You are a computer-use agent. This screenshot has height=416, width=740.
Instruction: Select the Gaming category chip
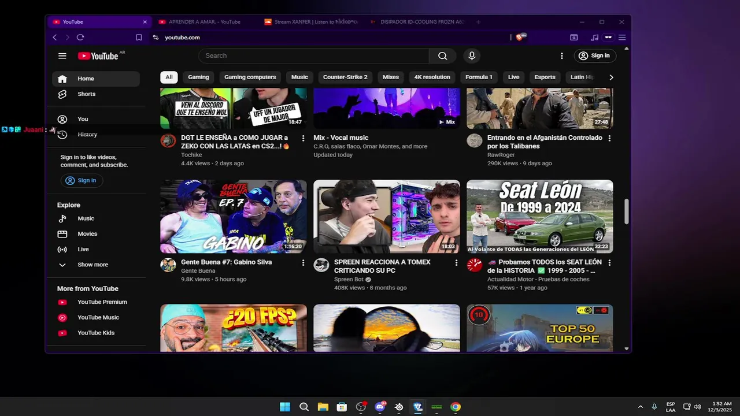coord(198,77)
